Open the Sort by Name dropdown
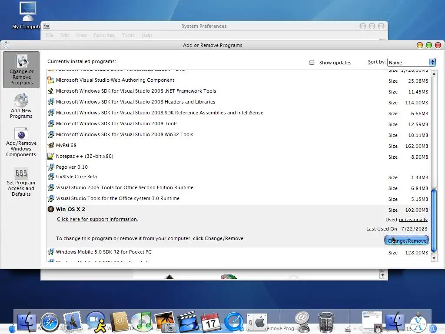This screenshot has width=445, height=334. 411,62
